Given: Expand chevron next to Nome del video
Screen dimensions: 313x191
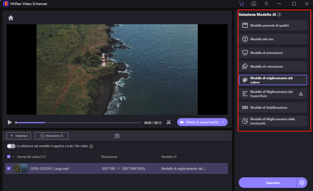Looking at the screenshot, I should click(14, 157).
